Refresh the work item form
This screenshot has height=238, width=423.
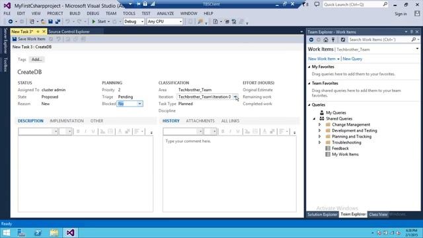pos(51,39)
